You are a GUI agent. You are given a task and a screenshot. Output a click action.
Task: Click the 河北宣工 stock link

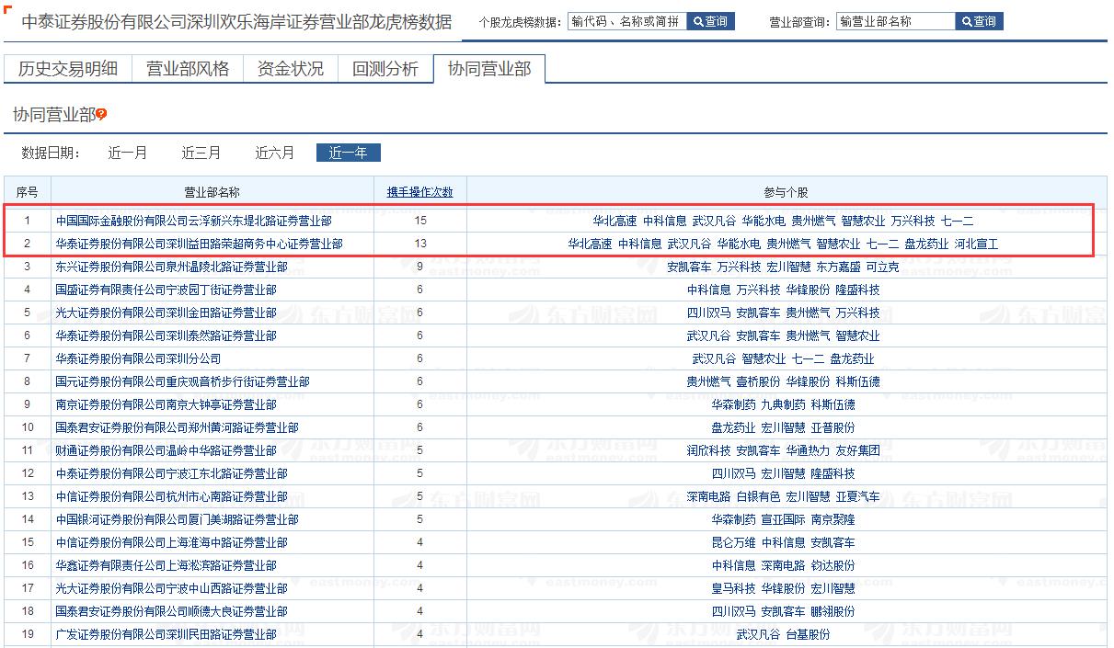[x=976, y=244]
